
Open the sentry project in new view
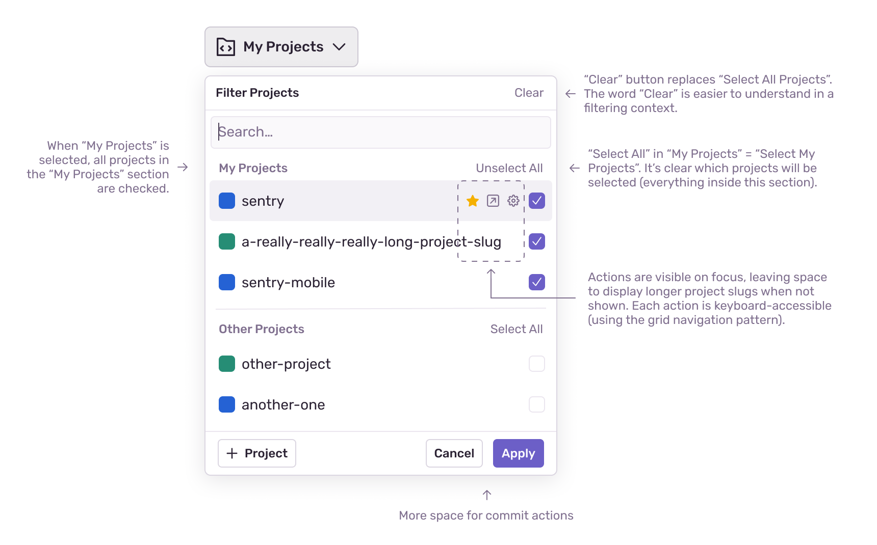click(x=492, y=201)
